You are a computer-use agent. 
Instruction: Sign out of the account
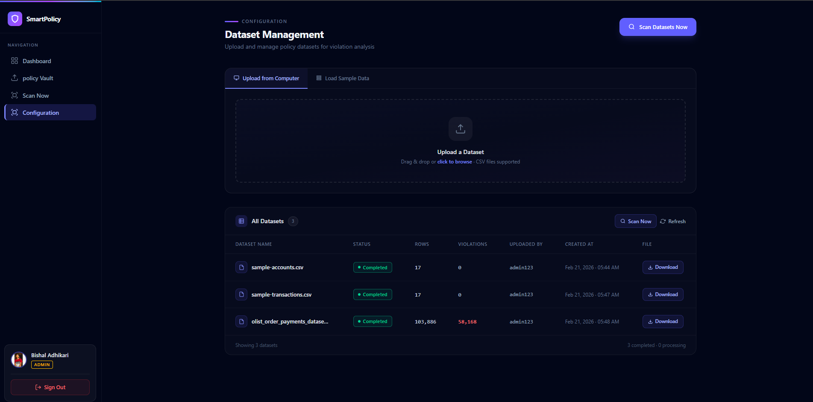[50, 387]
